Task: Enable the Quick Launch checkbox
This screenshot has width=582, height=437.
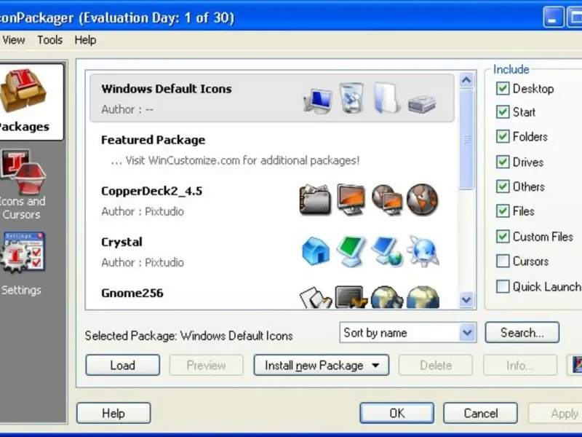Action: coord(503,286)
